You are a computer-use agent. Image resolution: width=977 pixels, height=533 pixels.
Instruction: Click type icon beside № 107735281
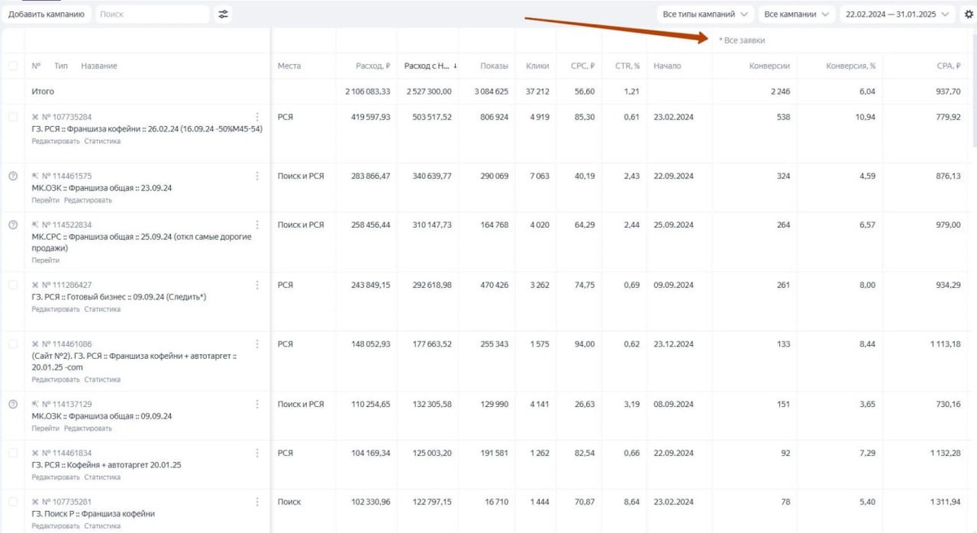(35, 502)
